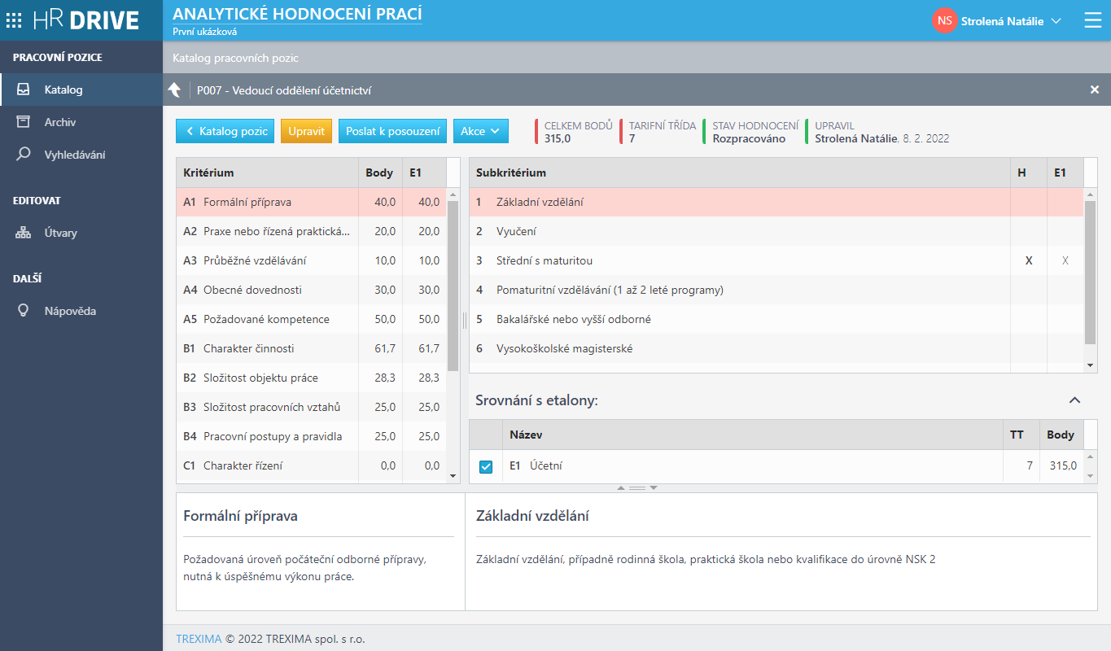
Task: Select the Archiv sidebar menu item
Action: pos(60,122)
